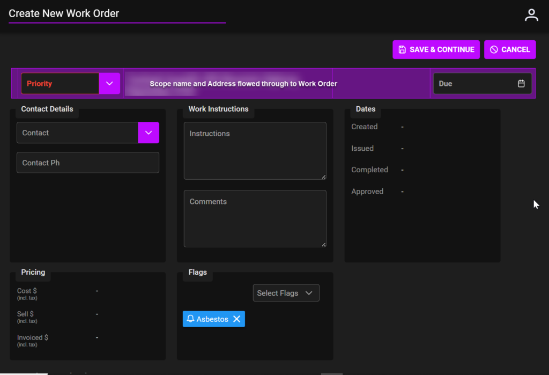Open the Select Flags dropdown
The height and width of the screenshot is (375, 549).
pos(286,293)
